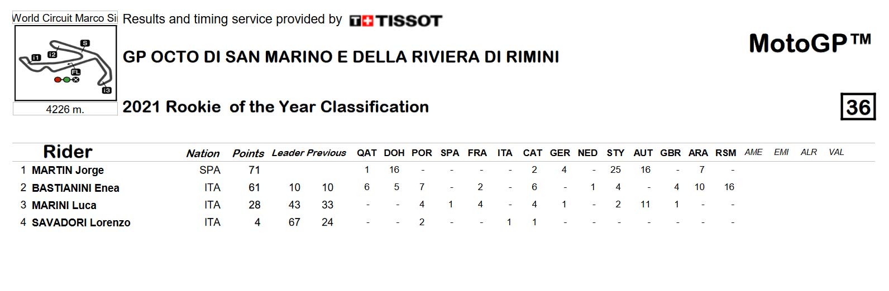
Task: Click the RSM race column header
Action: coord(725,153)
